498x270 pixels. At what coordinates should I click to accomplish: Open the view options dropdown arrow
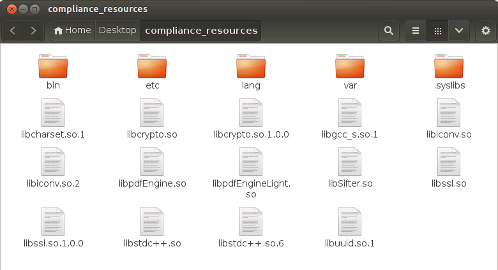(x=458, y=31)
